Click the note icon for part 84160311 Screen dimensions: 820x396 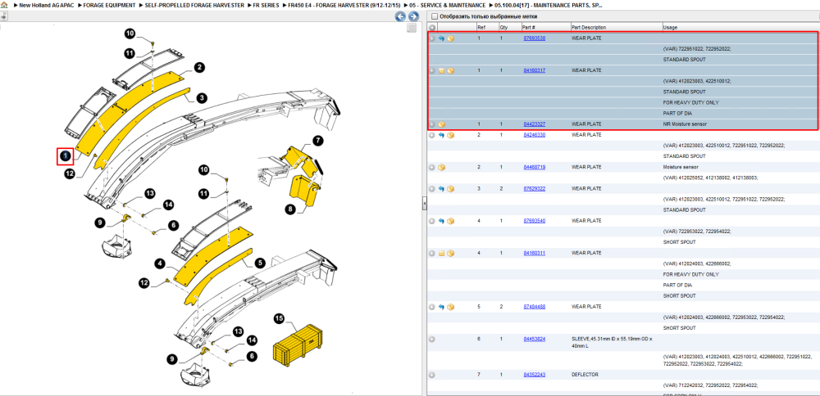(x=441, y=254)
